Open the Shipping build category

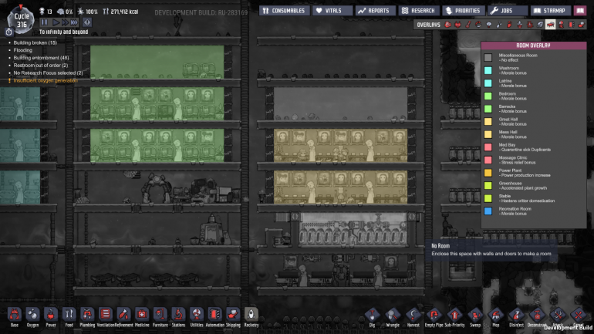point(233,315)
